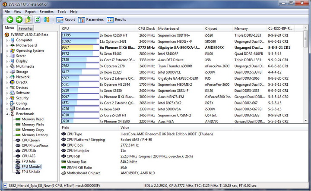Expand the Motherboard tree node arrow
The height and width of the screenshot is (191, 311).
click(x=7, y=46)
